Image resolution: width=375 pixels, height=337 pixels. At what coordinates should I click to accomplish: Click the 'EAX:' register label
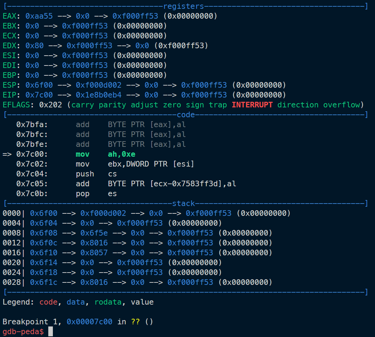click(12, 16)
